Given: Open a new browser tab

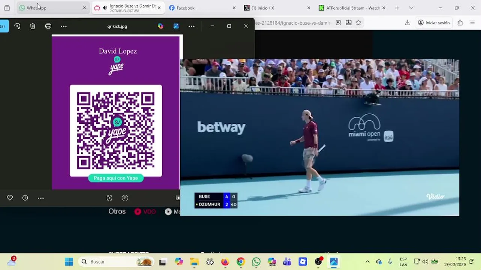Looking at the screenshot, I should [397, 8].
